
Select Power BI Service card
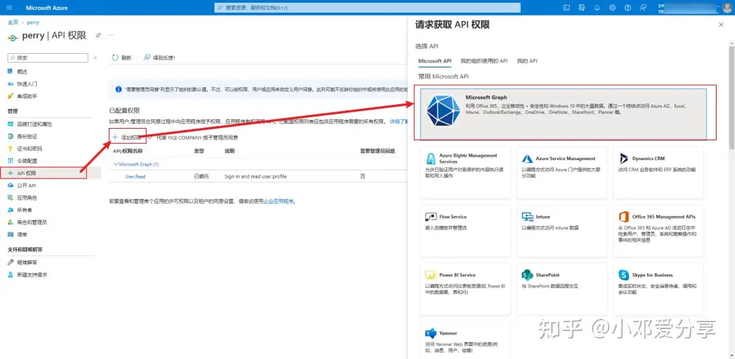pyautogui.click(x=466, y=289)
